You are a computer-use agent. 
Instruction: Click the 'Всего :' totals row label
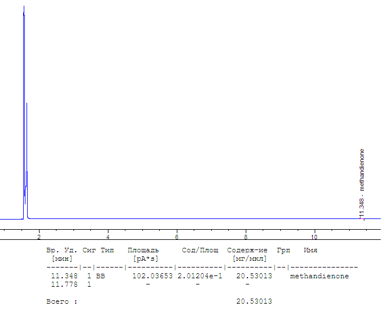point(62,302)
